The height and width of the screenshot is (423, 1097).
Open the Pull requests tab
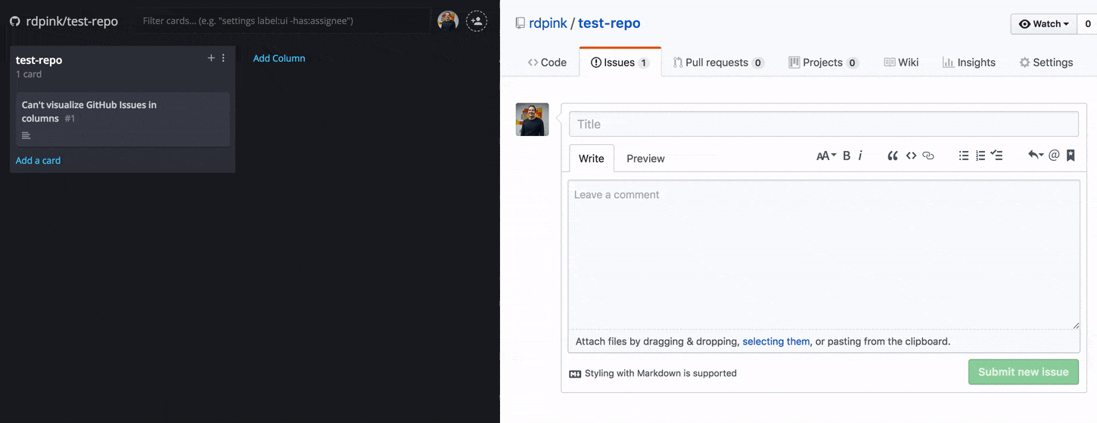[718, 63]
